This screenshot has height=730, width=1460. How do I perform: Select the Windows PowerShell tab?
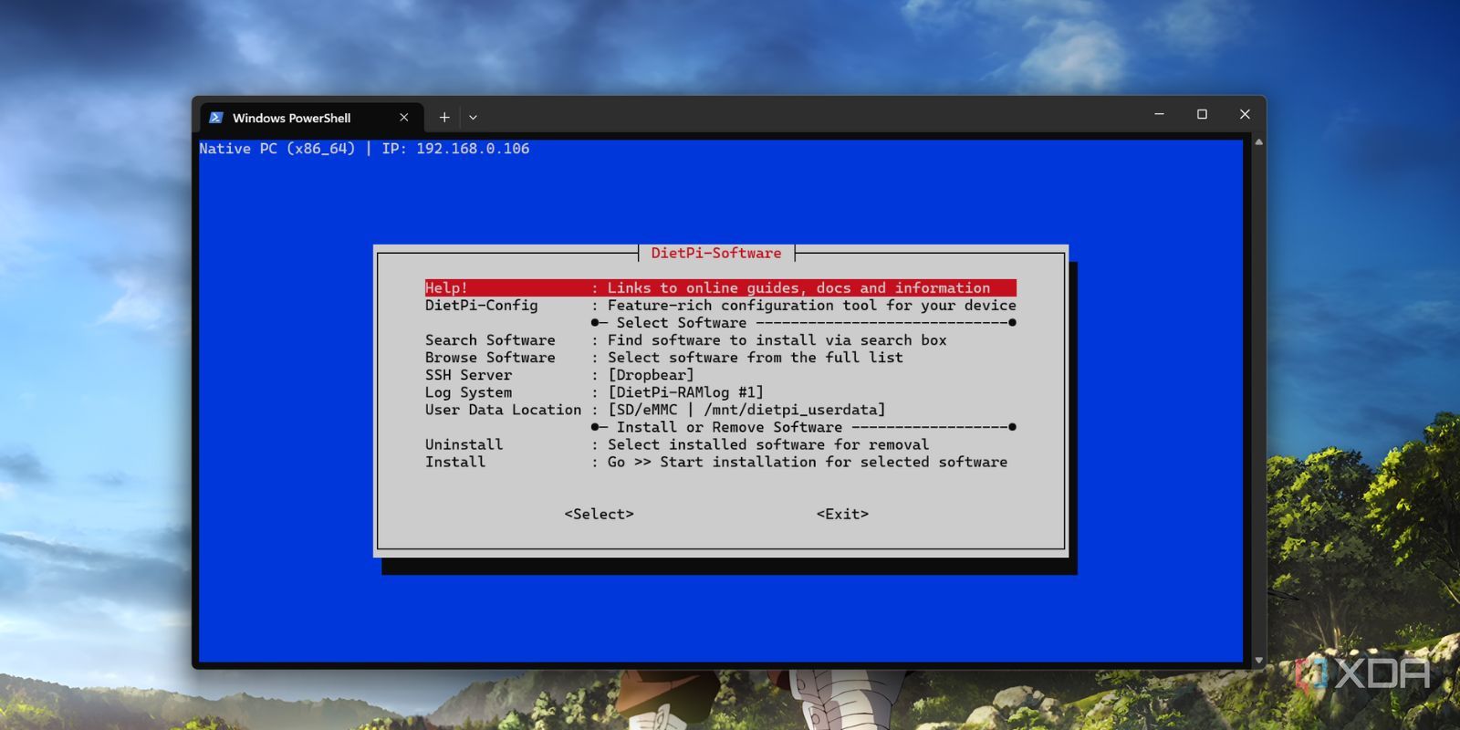(311, 118)
